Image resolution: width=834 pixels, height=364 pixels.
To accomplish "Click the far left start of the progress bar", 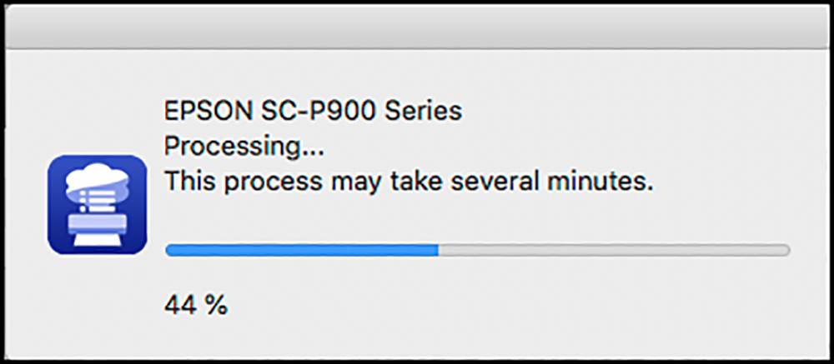I will [x=169, y=250].
